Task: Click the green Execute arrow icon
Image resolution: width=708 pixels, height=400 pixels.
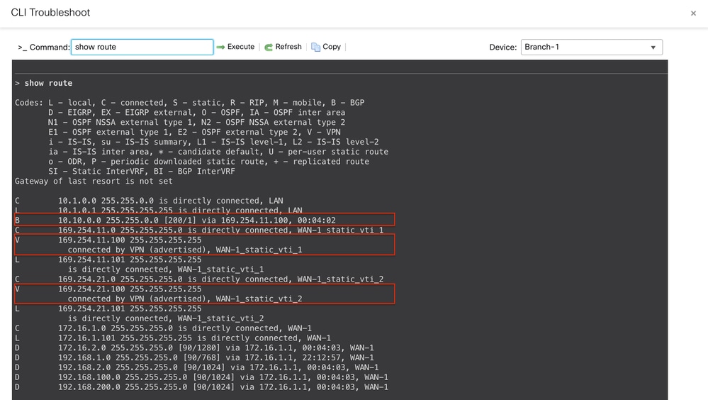Action: click(x=220, y=47)
